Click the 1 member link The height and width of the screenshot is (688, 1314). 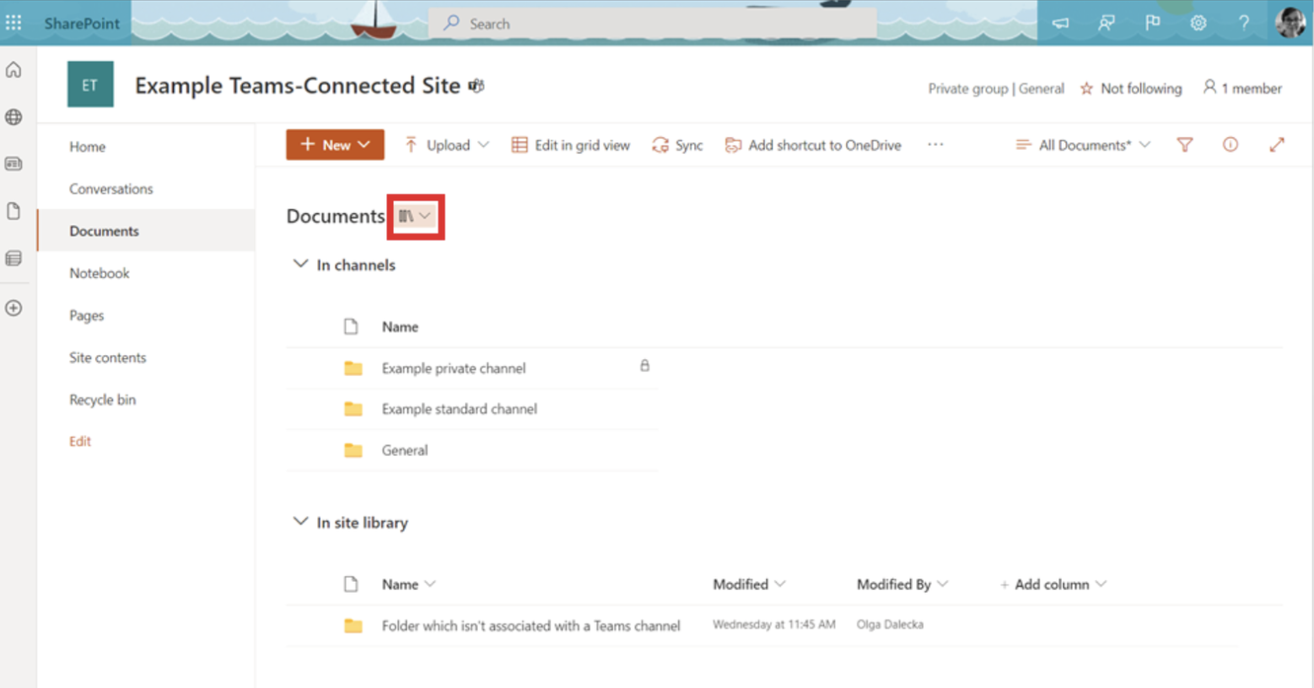[1242, 88]
